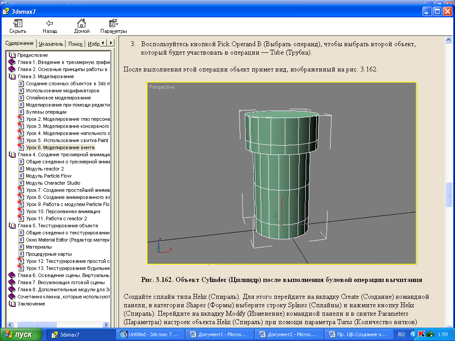This screenshot has width=455, height=341.
Task: Expand the Глава 6 book icon
Action: click(12, 275)
